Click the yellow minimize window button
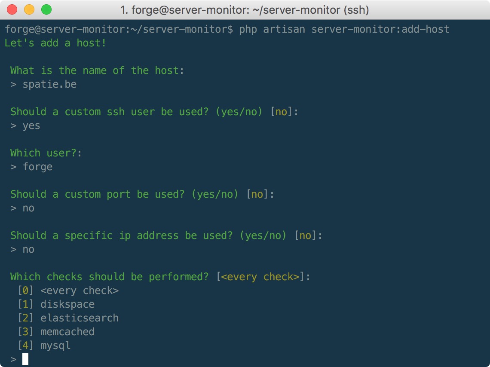The height and width of the screenshot is (367, 490). [29, 9]
